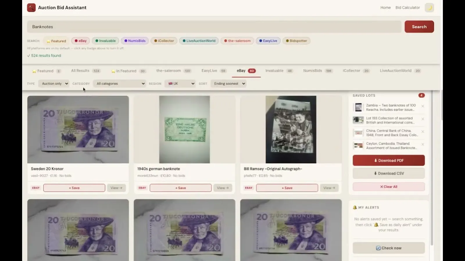Open the All categories dropdown
465x261 pixels.
(119, 84)
